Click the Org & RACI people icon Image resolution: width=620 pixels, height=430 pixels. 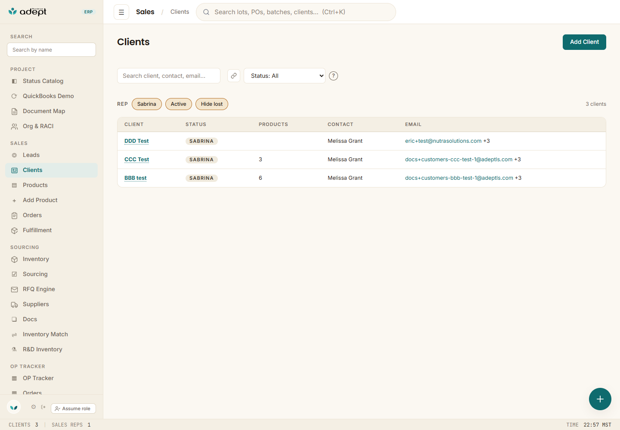pyautogui.click(x=14, y=126)
